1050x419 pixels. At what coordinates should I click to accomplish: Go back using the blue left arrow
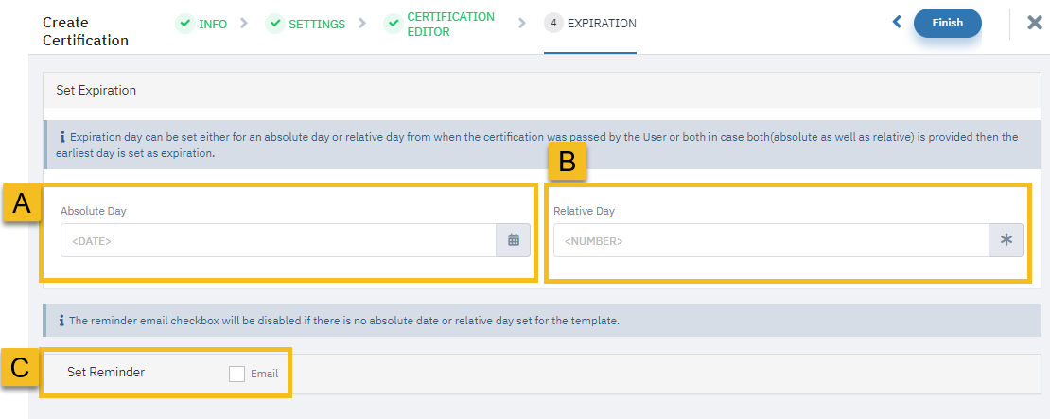click(898, 22)
